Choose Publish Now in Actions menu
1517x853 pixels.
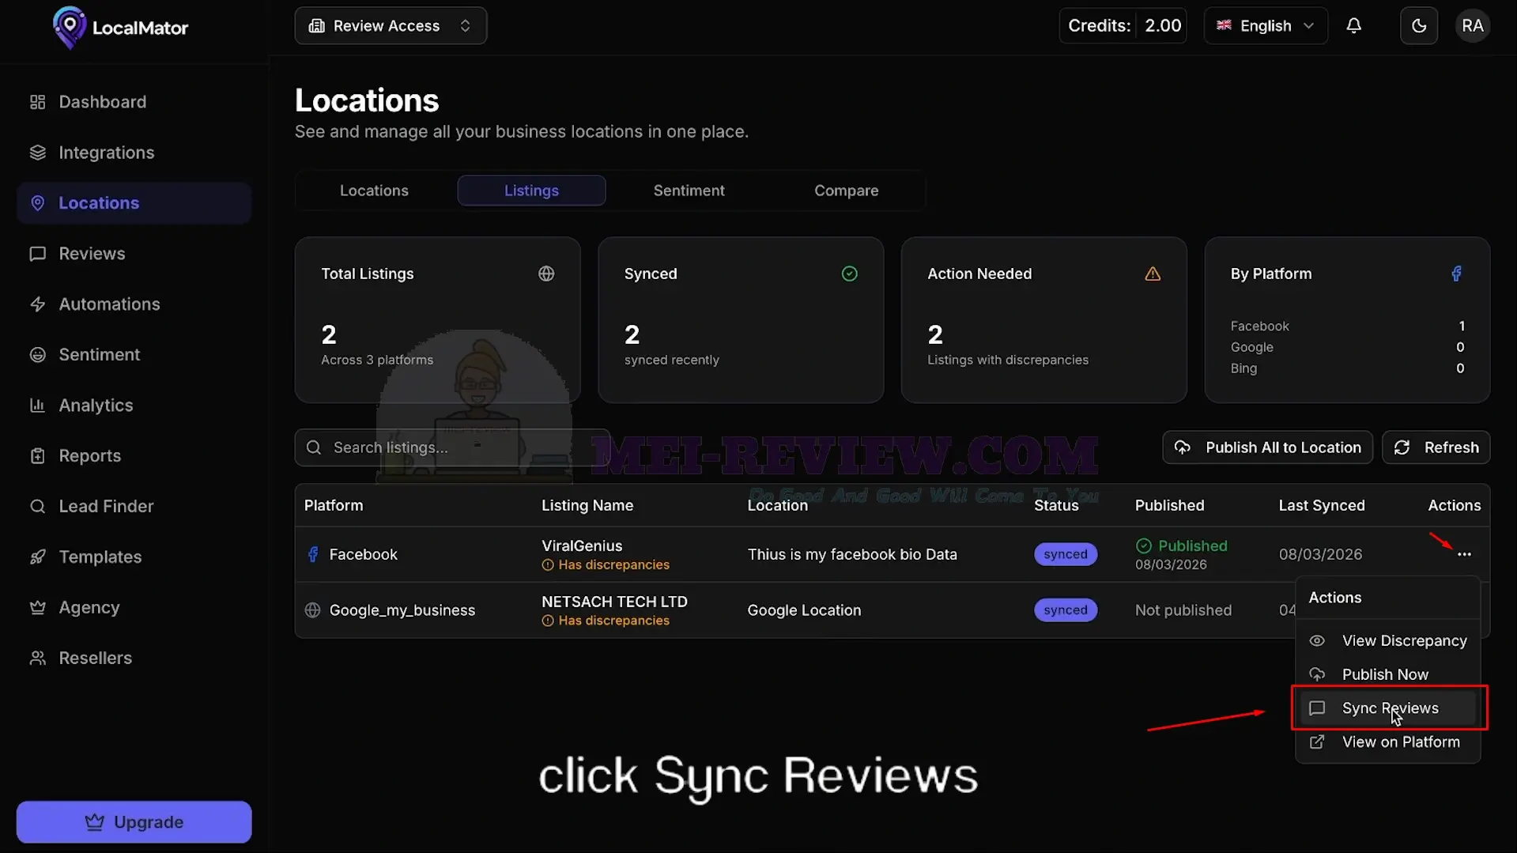coord(1387,675)
